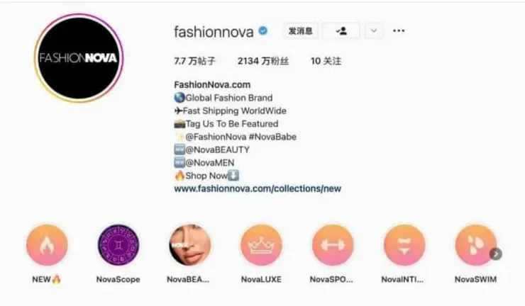Open the NovaBEAUTY face photo highlight
The height and width of the screenshot is (306, 525).
point(190,245)
